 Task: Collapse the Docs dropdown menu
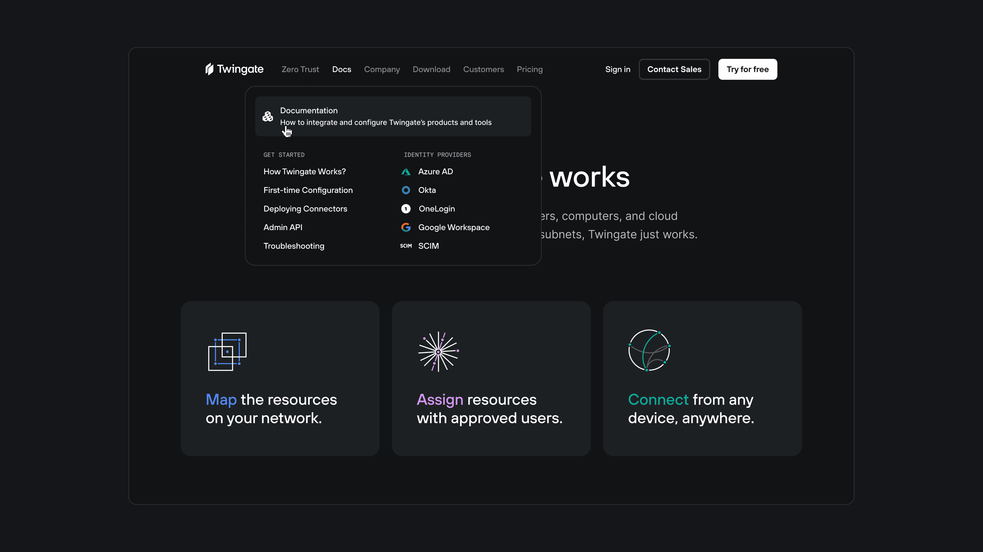[x=342, y=69]
